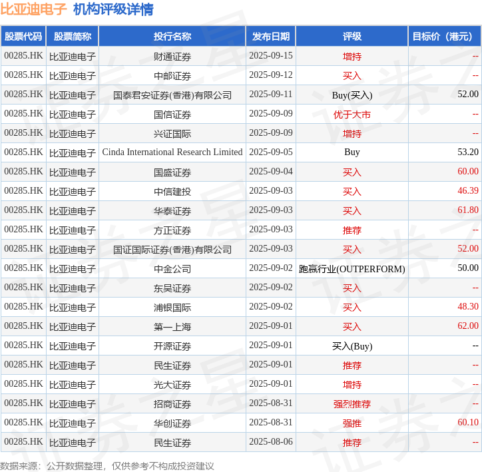Click the 50.00 target price
The width and height of the screenshot is (482, 472).
pyautogui.click(x=468, y=268)
